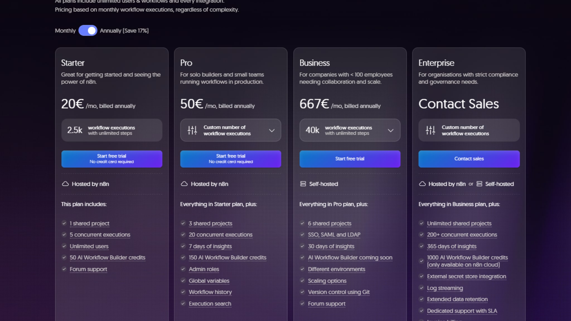This screenshot has width=571, height=321.
Task: Click 'Global variables' feature
Action: pos(209,281)
